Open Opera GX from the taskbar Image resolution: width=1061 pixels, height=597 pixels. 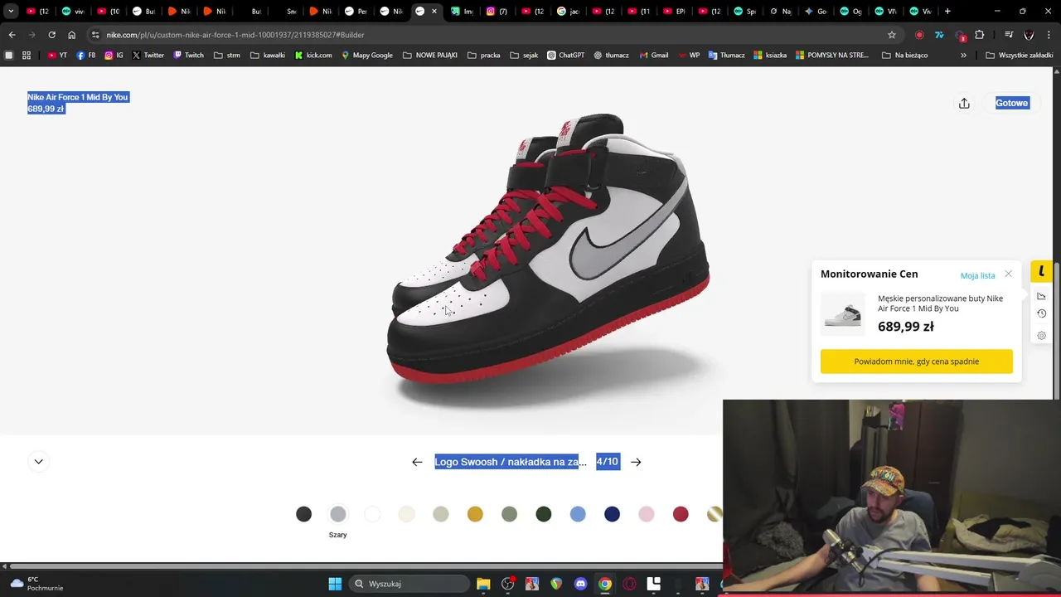pyautogui.click(x=629, y=584)
